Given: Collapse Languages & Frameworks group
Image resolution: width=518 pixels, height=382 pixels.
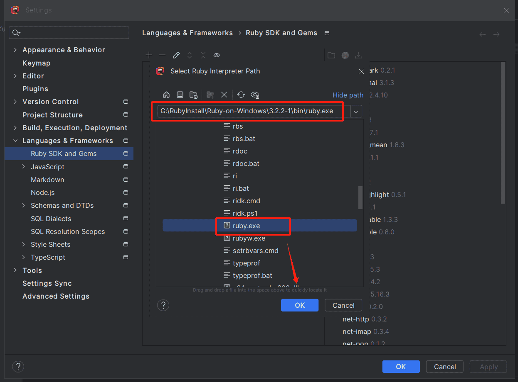Looking at the screenshot, I should point(15,141).
